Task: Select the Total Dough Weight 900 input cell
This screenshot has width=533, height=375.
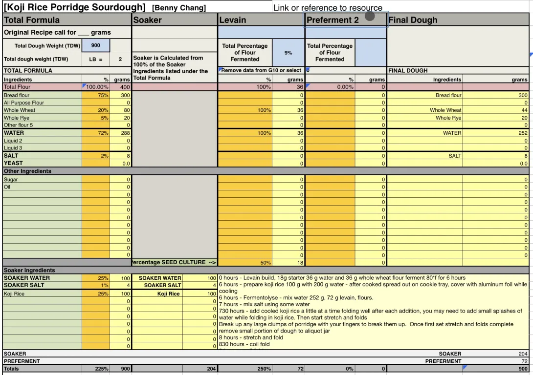Action: point(96,46)
